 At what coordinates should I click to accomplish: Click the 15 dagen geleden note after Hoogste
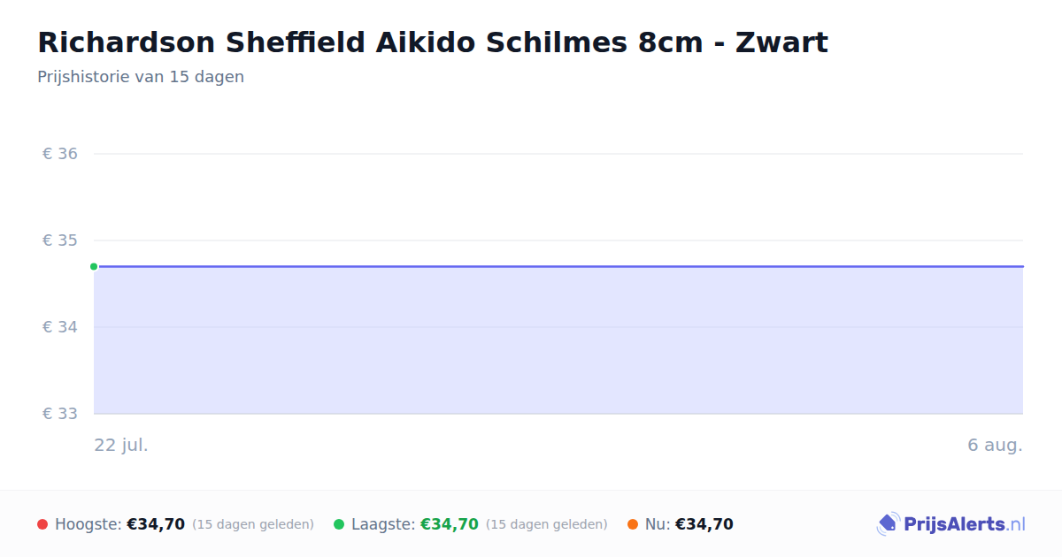253,524
